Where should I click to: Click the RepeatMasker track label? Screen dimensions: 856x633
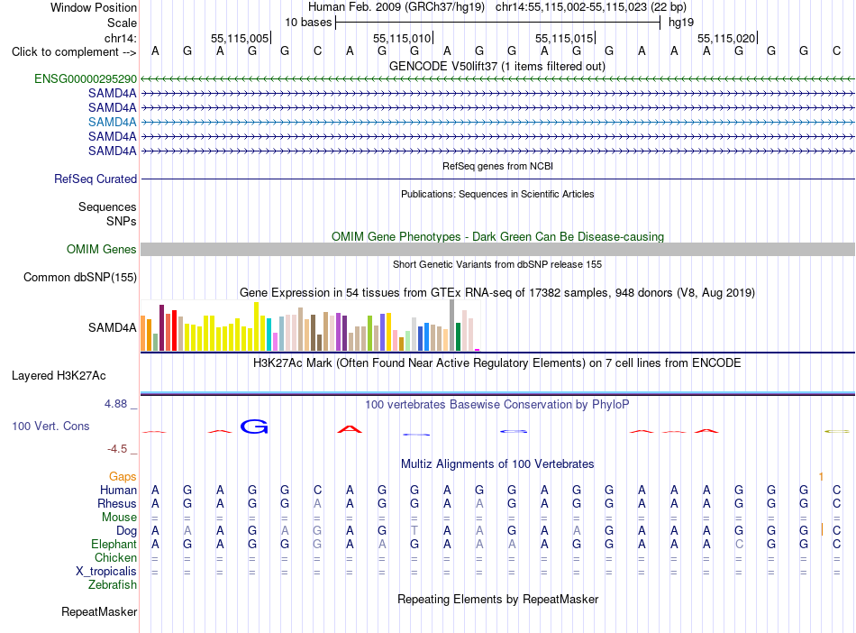tap(99, 611)
